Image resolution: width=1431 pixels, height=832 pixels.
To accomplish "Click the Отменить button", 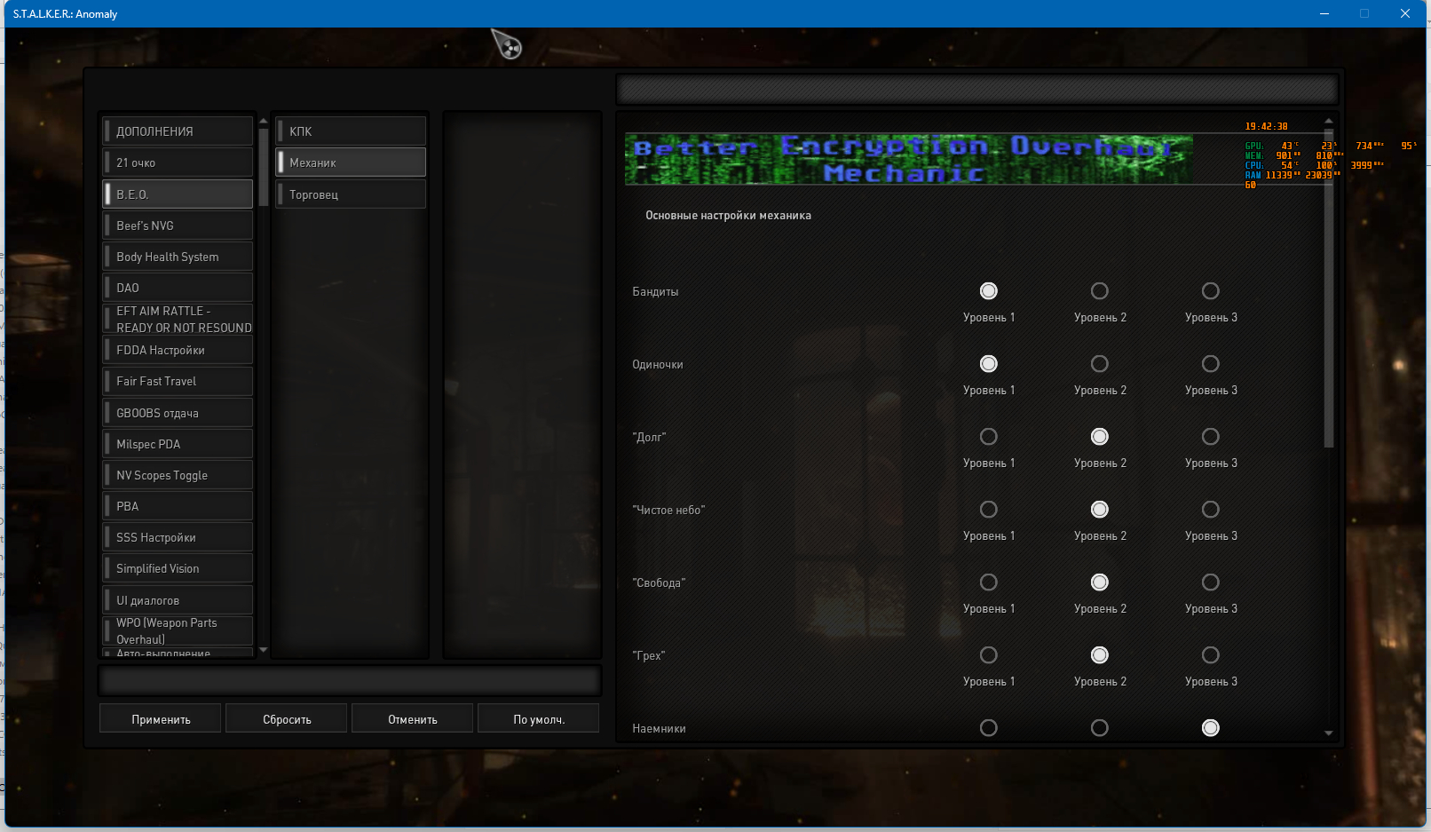I will [x=413, y=719].
